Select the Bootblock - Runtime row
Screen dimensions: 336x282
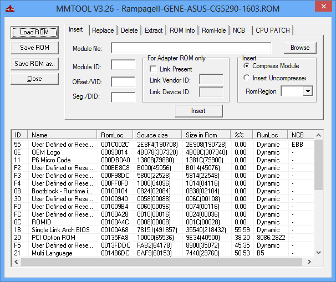click(163, 191)
